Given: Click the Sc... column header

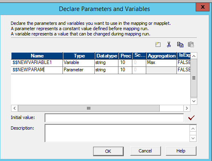Looking at the screenshot, I should [139, 56].
